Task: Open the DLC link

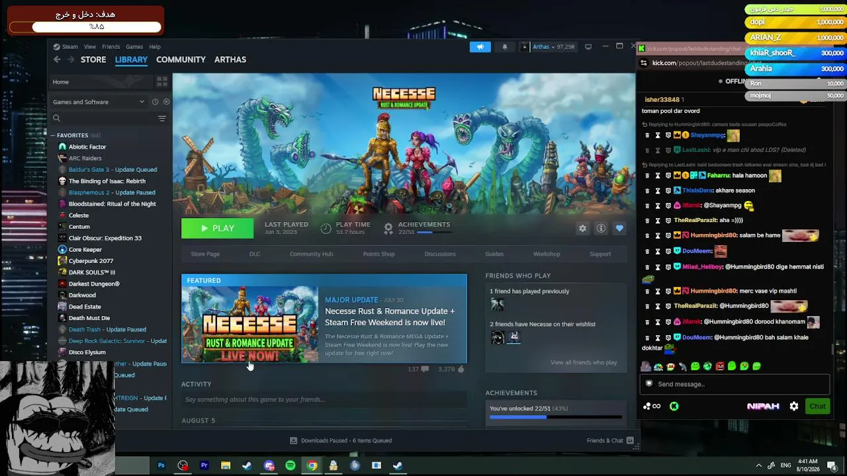Action: pos(255,254)
